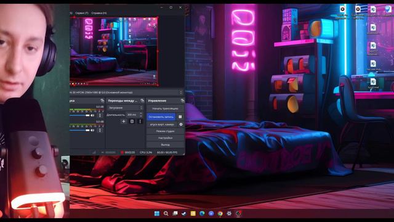The width and height of the screenshot is (394, 222).
Task: Click the Остановить запись button
Action: click(161, 117)
